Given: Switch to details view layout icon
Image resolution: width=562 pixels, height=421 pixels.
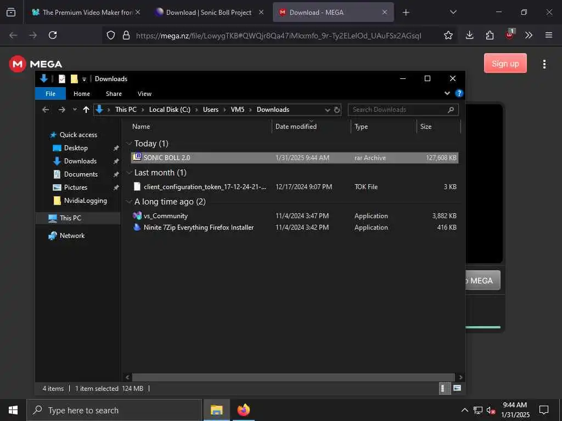Looking at the screenshot, I should (x=445, y=389).
